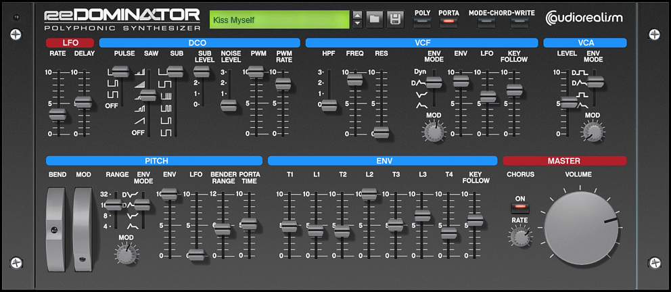Select the fifth waveform icon in SUB column
The width and height of the screenshot is (671, 292).
(166, 121)
